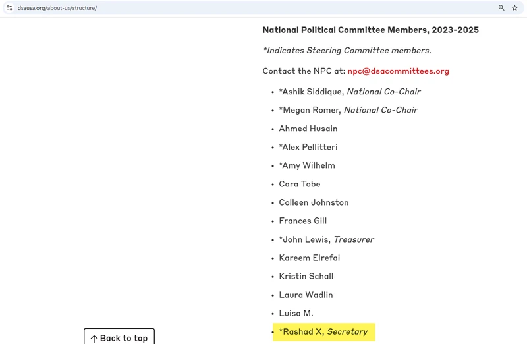Select Ashik Siddique, National Co-Chair entry
The image size is (527, 344).
tap(349, 92)
